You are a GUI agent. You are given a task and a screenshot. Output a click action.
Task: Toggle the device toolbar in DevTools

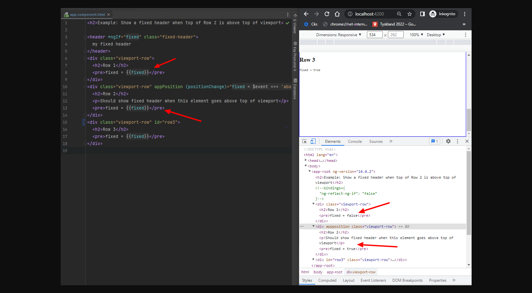[x=313, y=141]
